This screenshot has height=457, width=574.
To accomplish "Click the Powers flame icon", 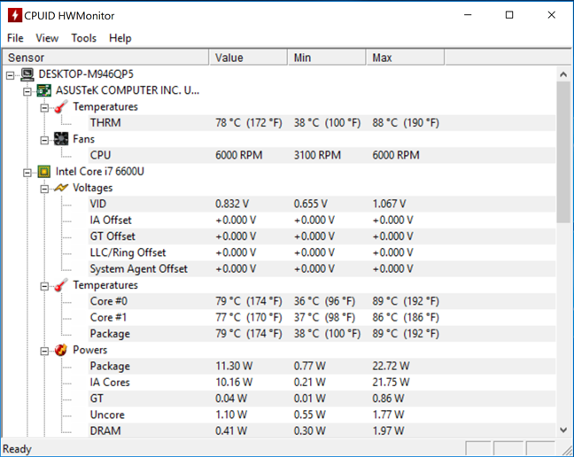I will tap(61, 350).
